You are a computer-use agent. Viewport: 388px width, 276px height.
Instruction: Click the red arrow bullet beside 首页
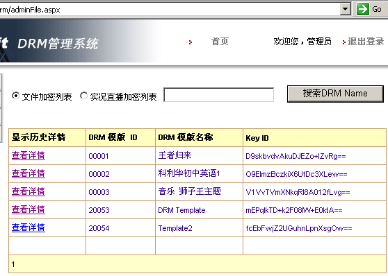click(x=191, y=42)
